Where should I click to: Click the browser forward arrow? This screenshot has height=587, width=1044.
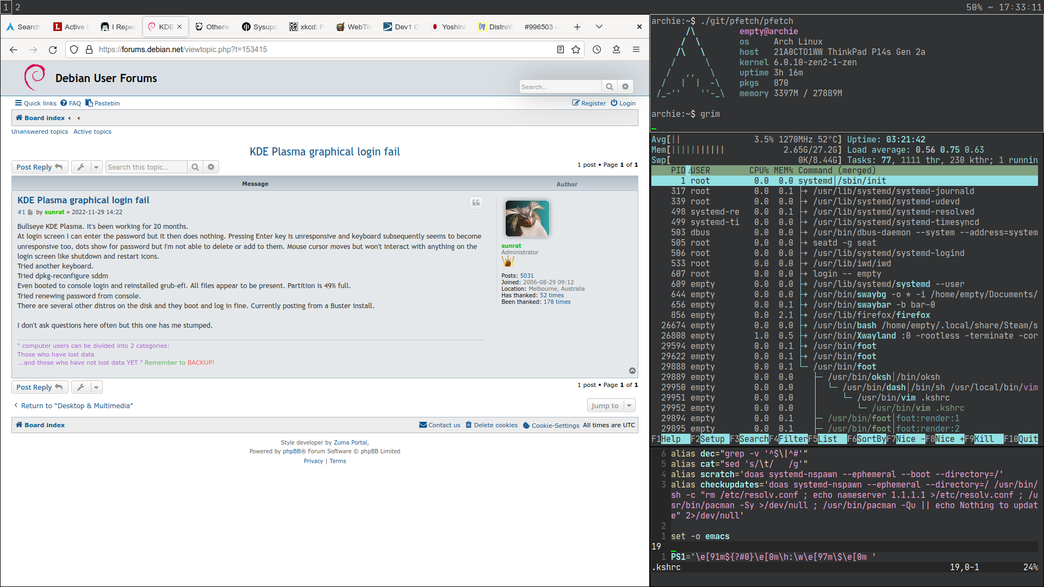(33, 49)
